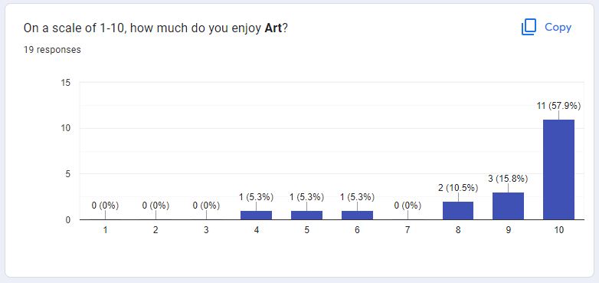599x283 pixels.
Task: Click the x-axis label 3
Action: pos(206,230)
